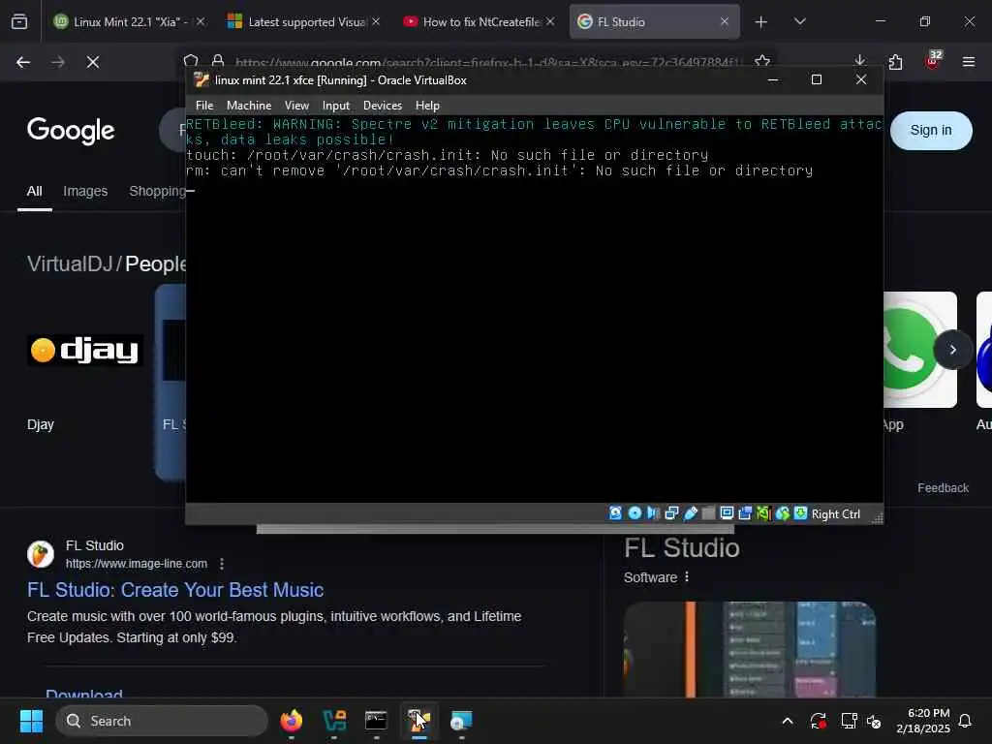Bookmark this page with the star icon
This screenshot has width=992, height=744.
point(762,61)
